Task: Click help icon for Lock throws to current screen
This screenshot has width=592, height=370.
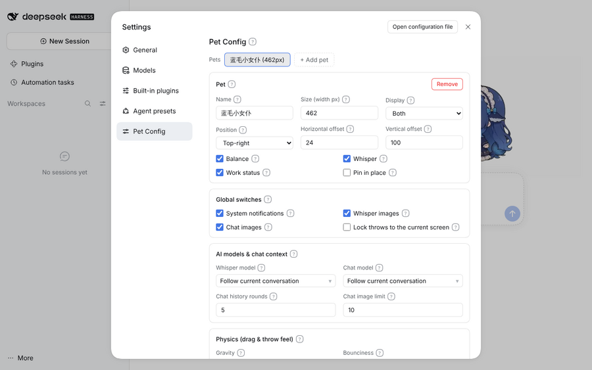Action: pos(456,227)
